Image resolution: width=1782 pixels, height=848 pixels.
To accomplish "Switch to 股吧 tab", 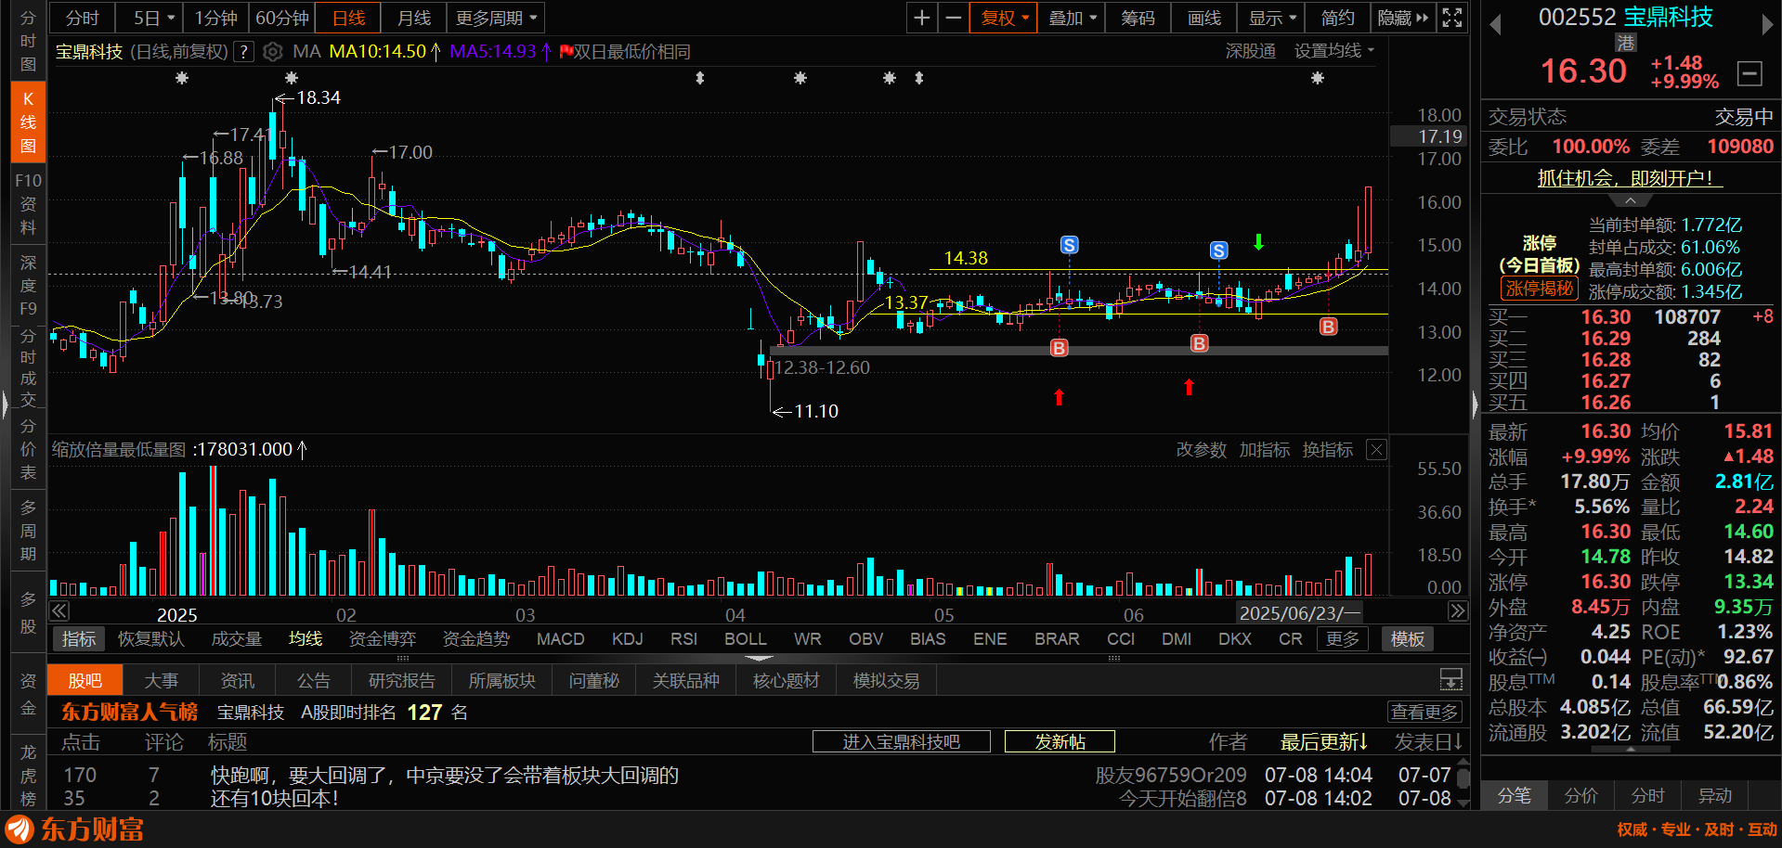I will pyautogui.click(x=85, y=680).
